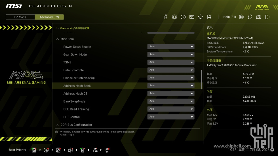Click the info card icon beside the star
The width and height of the screenshot is (278, 156).
(192, 17)
